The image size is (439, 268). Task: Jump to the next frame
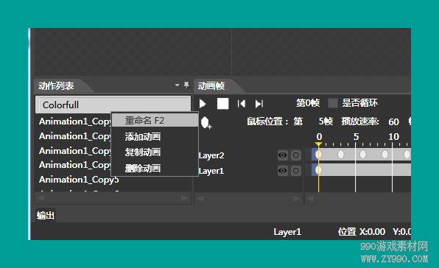(x=259, y=104)
